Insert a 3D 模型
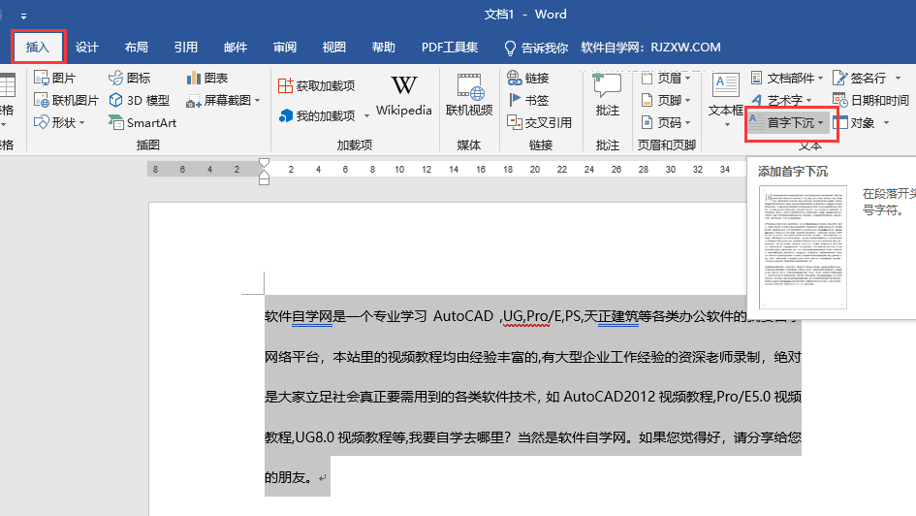 tap(139, 100)
